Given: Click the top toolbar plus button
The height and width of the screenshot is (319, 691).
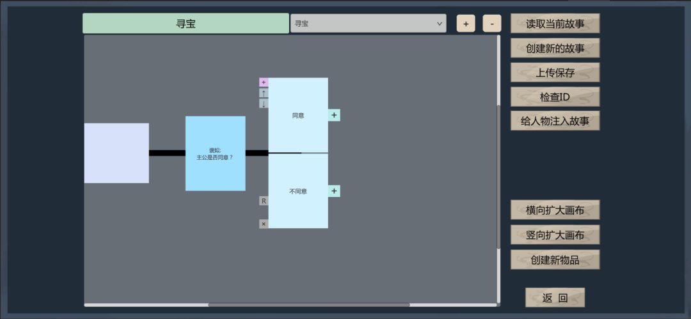Looking at the screenshot, I should 466,24.
